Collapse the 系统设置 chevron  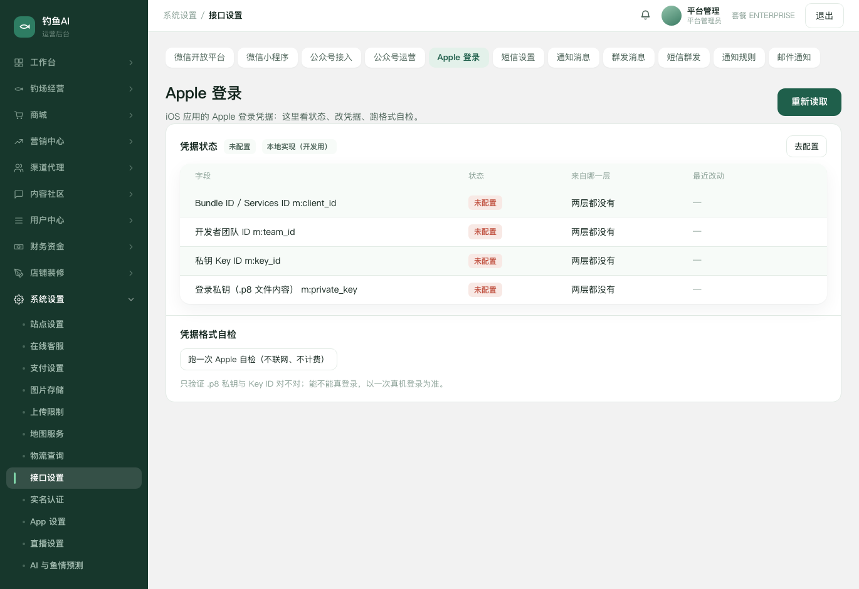pos(131,300)
